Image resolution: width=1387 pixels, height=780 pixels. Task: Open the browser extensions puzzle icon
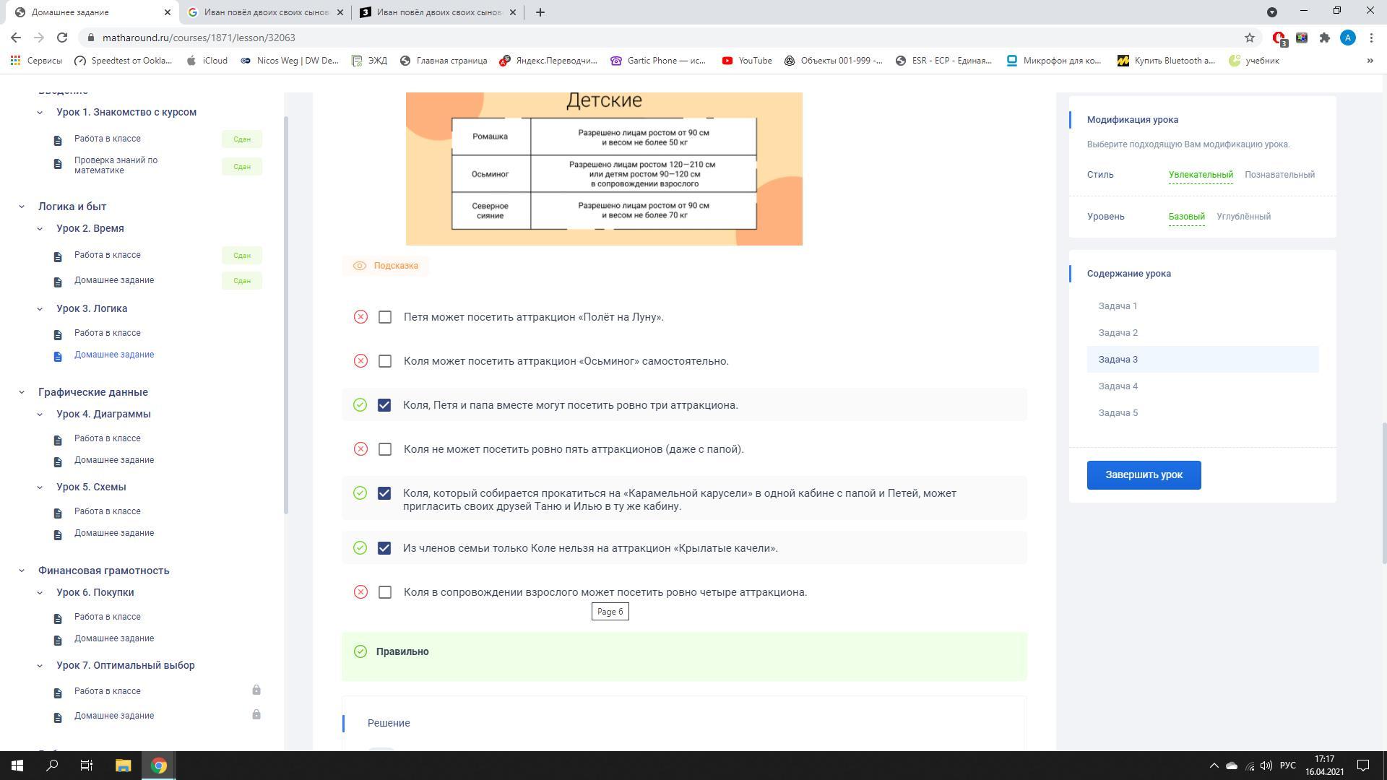point(1324,38)
